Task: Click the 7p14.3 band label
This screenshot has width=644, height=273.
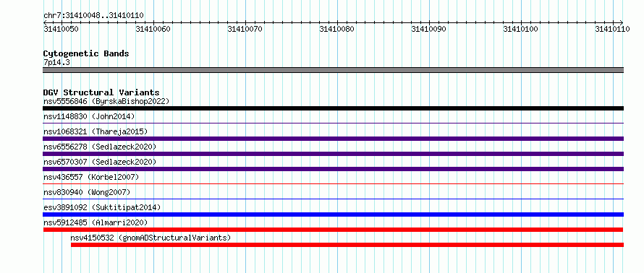Action: [x=56, y=62]
